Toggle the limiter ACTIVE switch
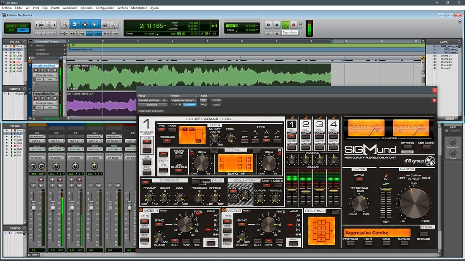This screenshot has width=465, height=261. [x=359, y=180]
